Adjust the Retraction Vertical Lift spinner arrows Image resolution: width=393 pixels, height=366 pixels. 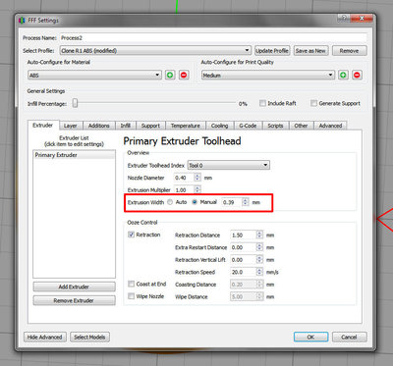click(259, 260)
